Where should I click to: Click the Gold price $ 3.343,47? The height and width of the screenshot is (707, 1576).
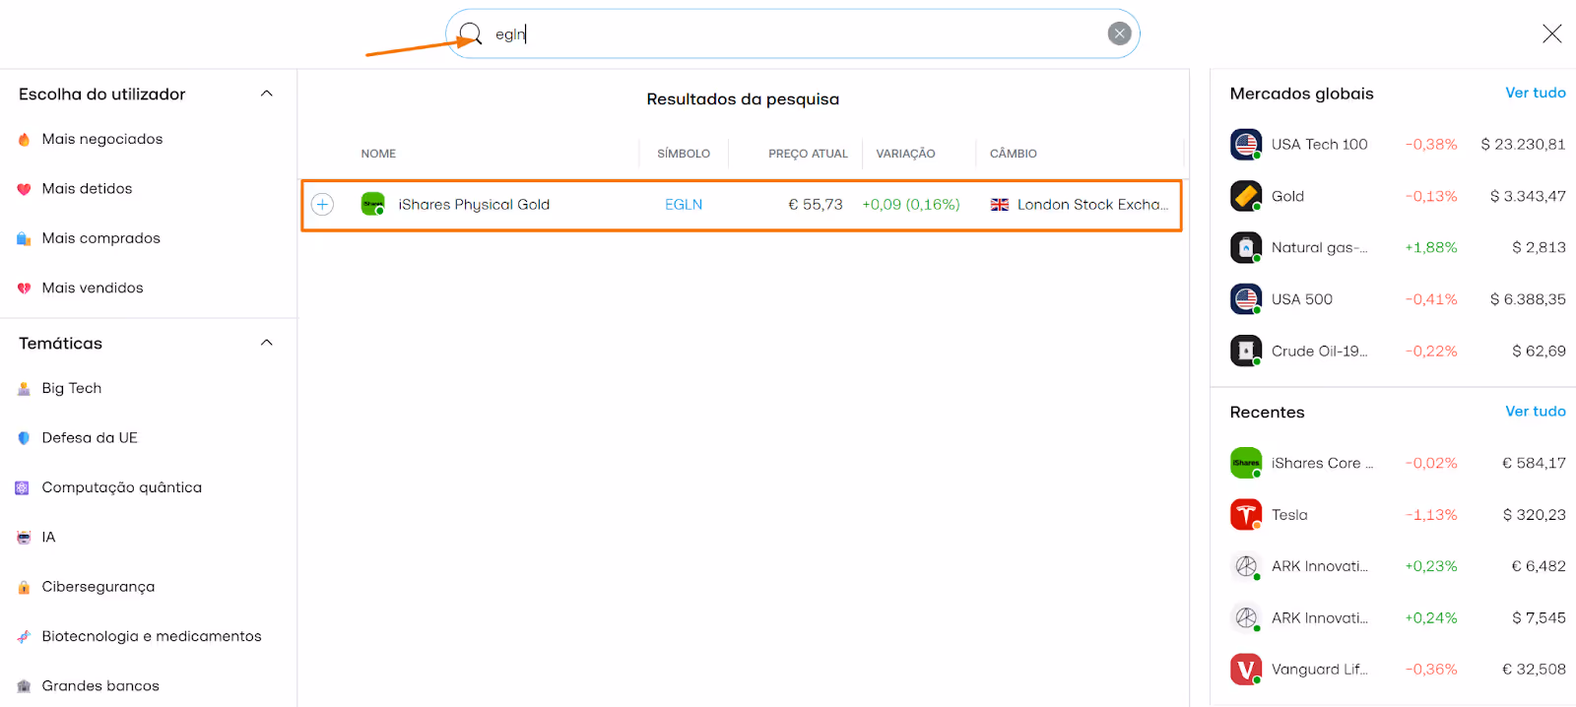point(1528,196)
